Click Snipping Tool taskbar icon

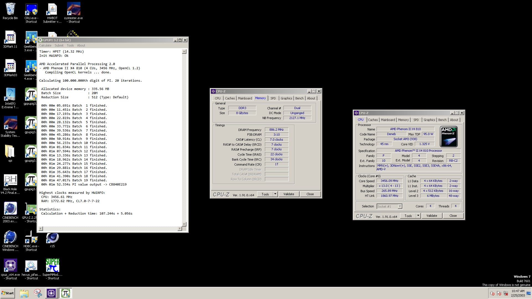pyautogui.click(x=38, y=293)
